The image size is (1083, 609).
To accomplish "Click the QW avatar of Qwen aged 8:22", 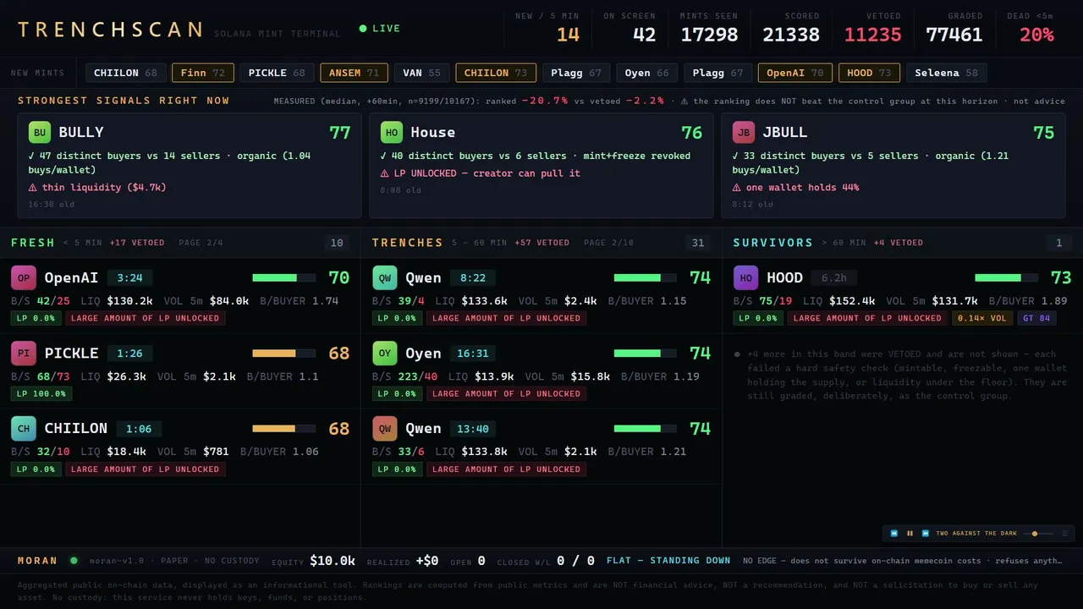I will 385,277.
